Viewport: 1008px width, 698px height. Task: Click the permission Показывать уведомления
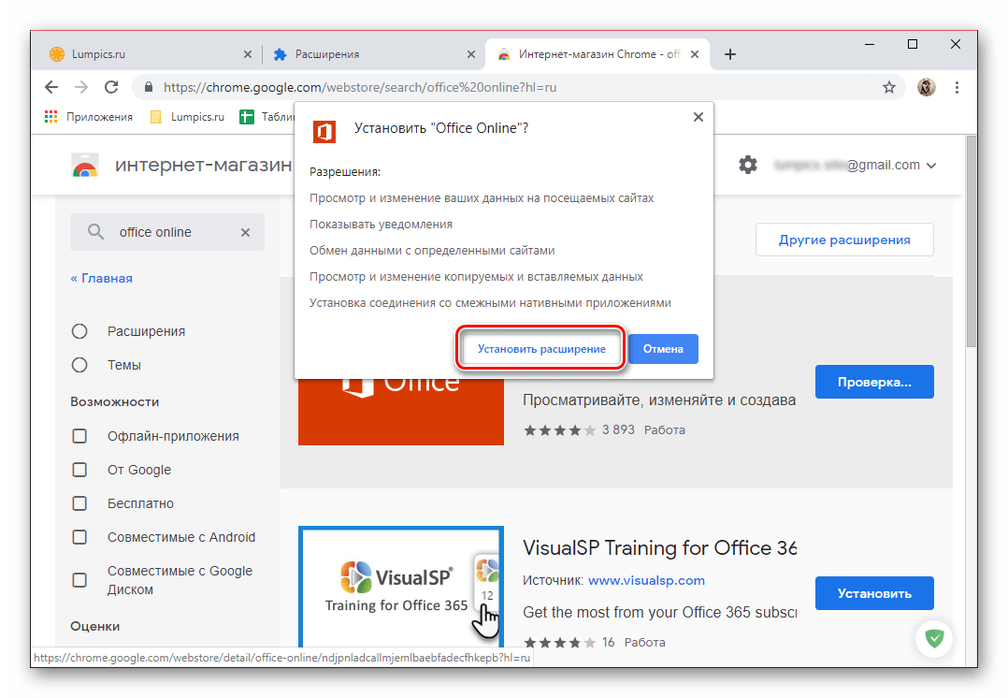click(x=381, y=225)
